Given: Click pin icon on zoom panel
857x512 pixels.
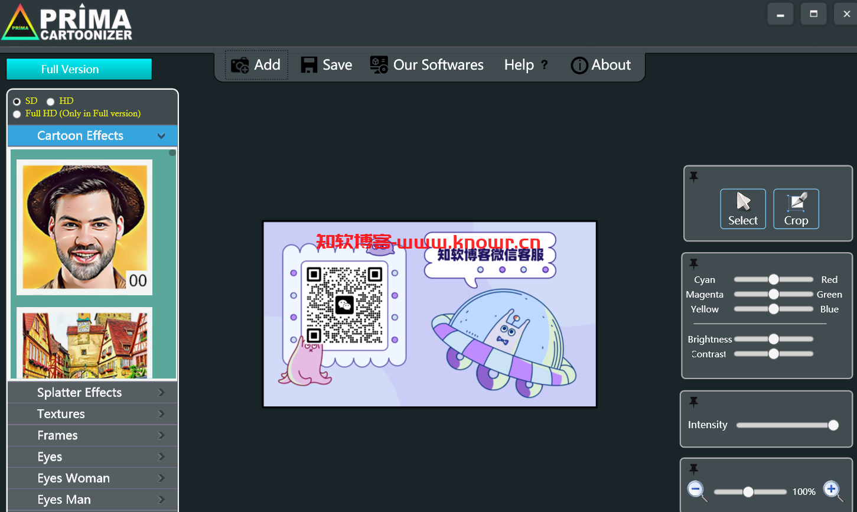Looking at the screenshot, I should point(693,469).
